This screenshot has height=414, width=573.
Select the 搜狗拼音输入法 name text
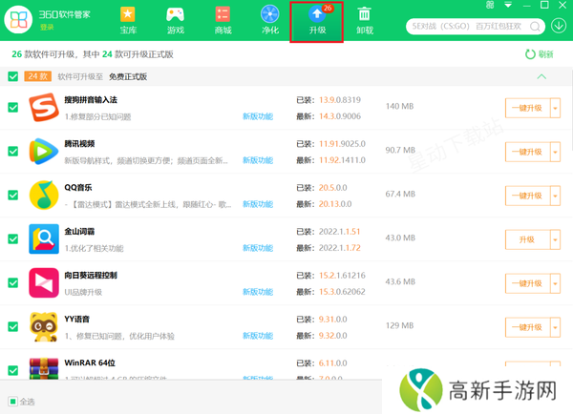tap(91, 99)
